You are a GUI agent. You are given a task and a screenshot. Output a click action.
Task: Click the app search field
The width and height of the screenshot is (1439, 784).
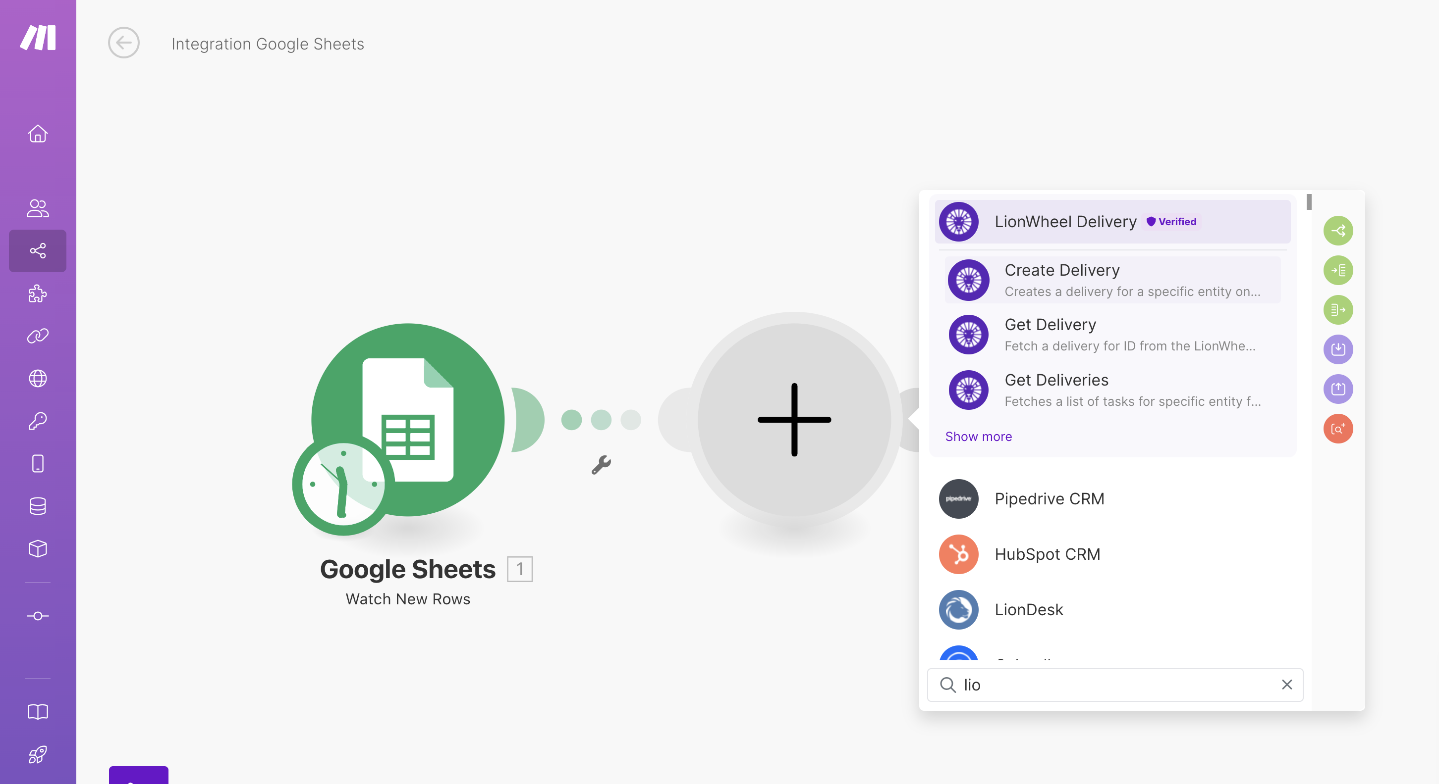click(x=1115, y=685)
